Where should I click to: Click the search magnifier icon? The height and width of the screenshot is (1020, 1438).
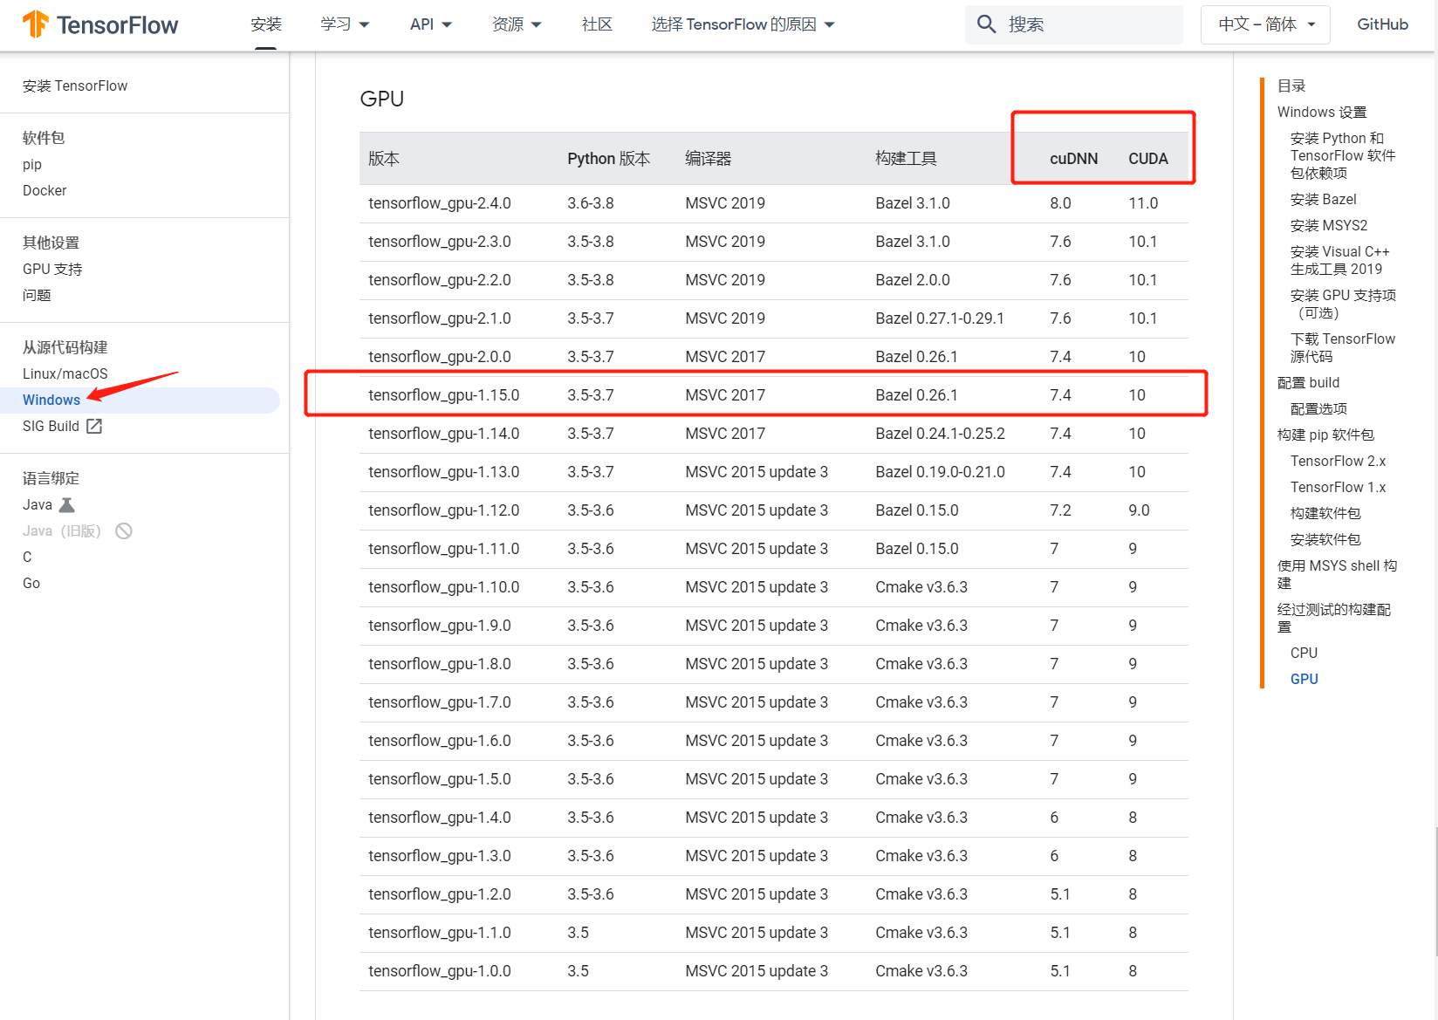(986, 24)
